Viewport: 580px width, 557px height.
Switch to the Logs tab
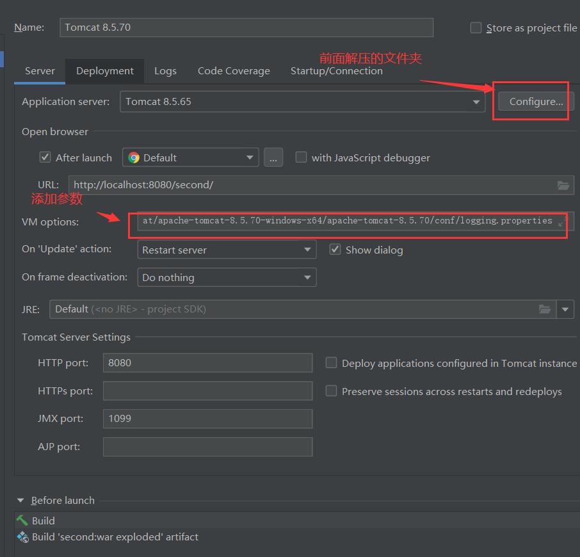(165, 71)
